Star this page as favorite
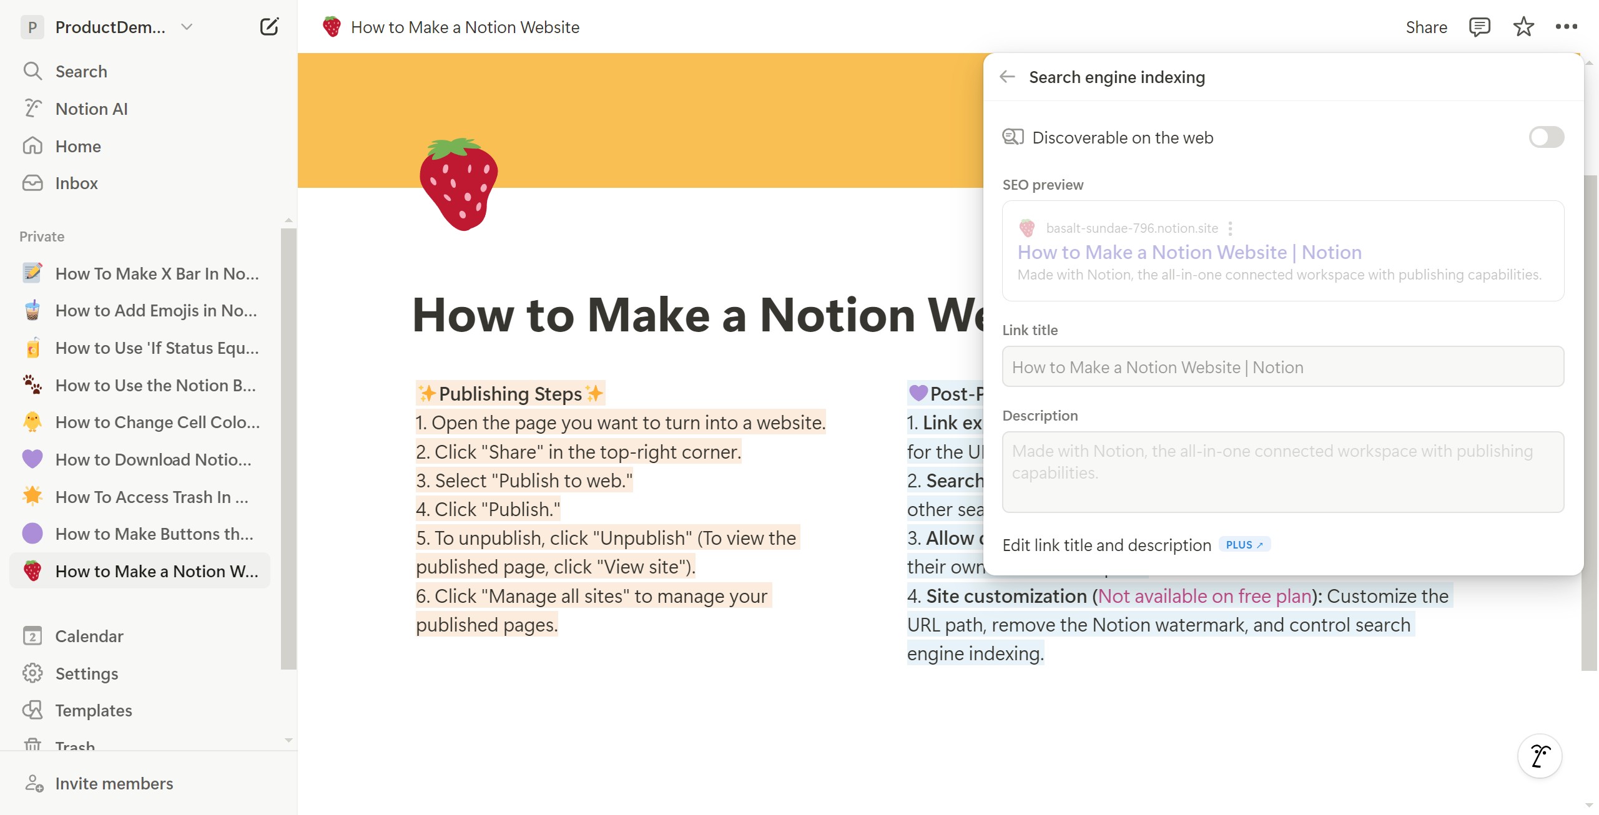Viewport: 1599px width, 815px height. point(1523,27)
